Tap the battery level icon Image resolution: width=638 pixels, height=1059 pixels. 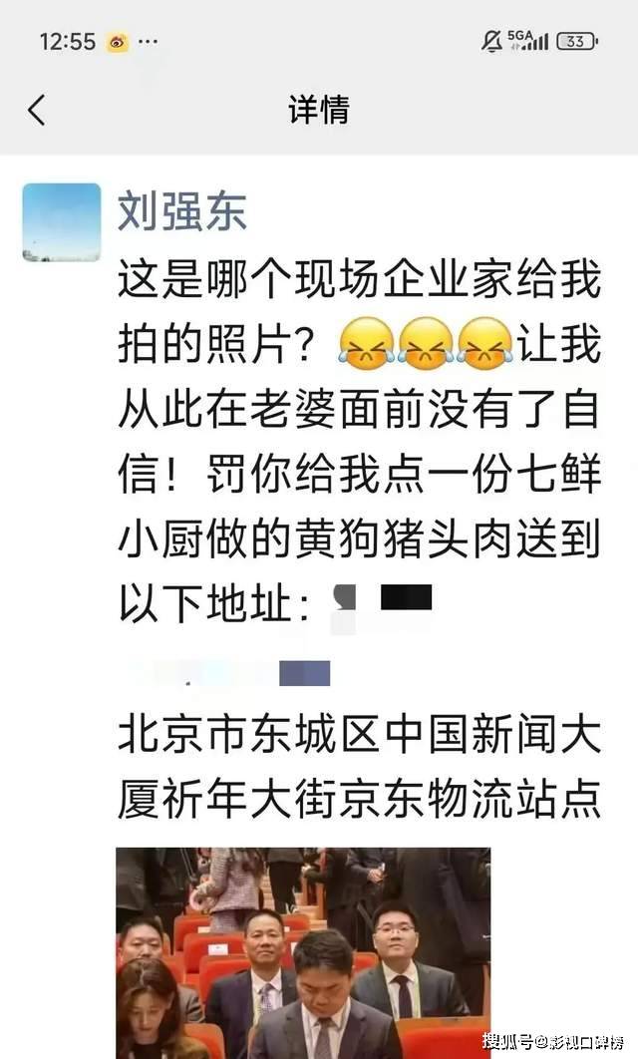[x=576, y=41]
